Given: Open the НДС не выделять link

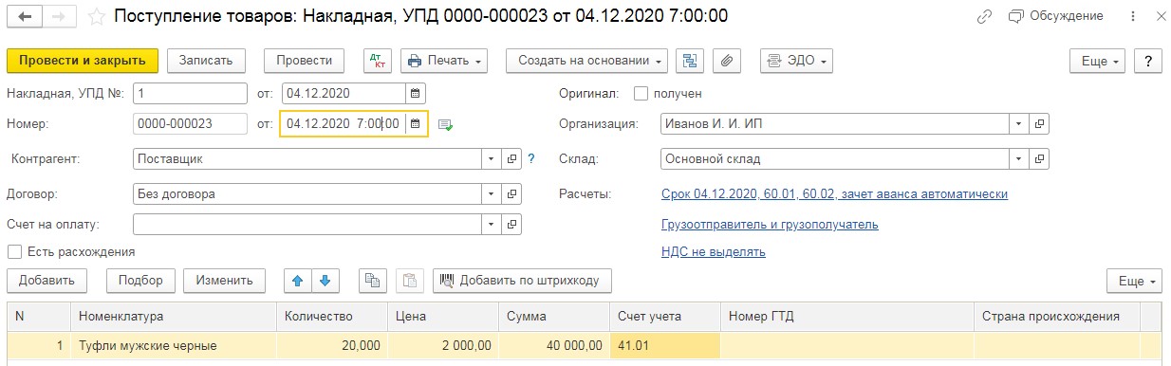Looking at the screenshot, I should point(713,252).
